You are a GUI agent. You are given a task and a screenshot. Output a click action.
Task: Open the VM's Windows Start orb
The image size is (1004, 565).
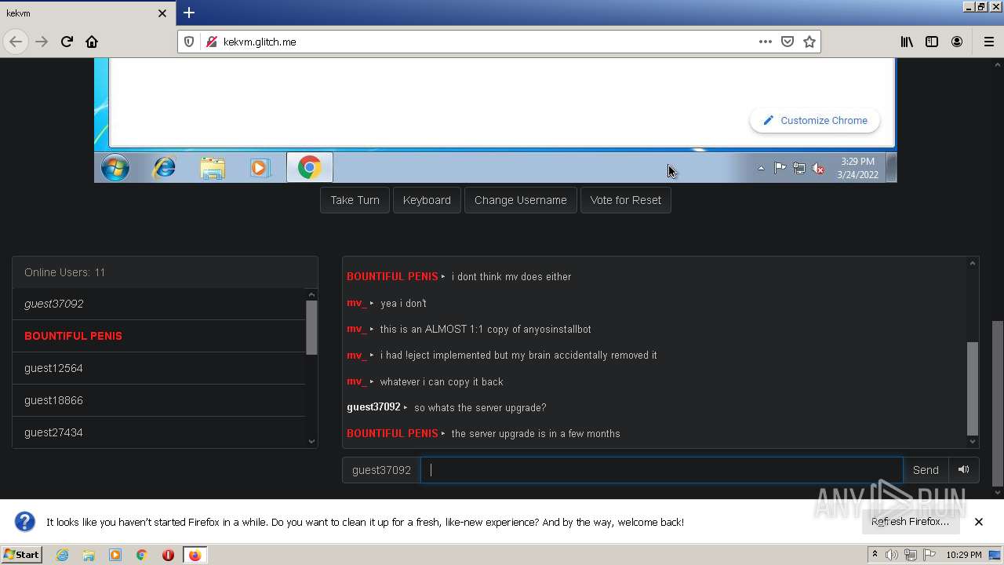(x=115, y=167)
